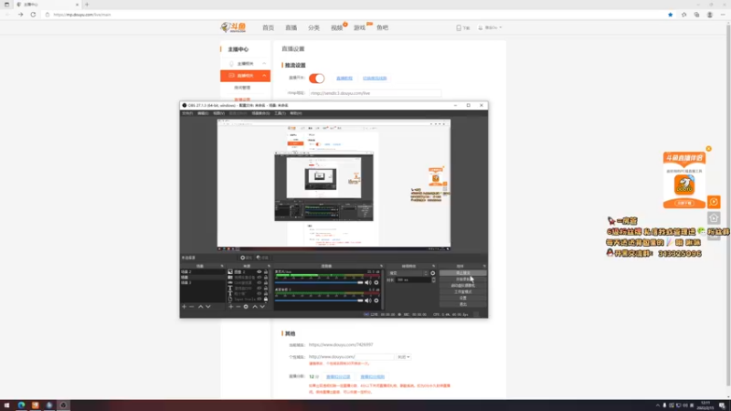Close the Douyu live companion ad popup
Screen dimensions: 731x411
(x=709, y=149)
